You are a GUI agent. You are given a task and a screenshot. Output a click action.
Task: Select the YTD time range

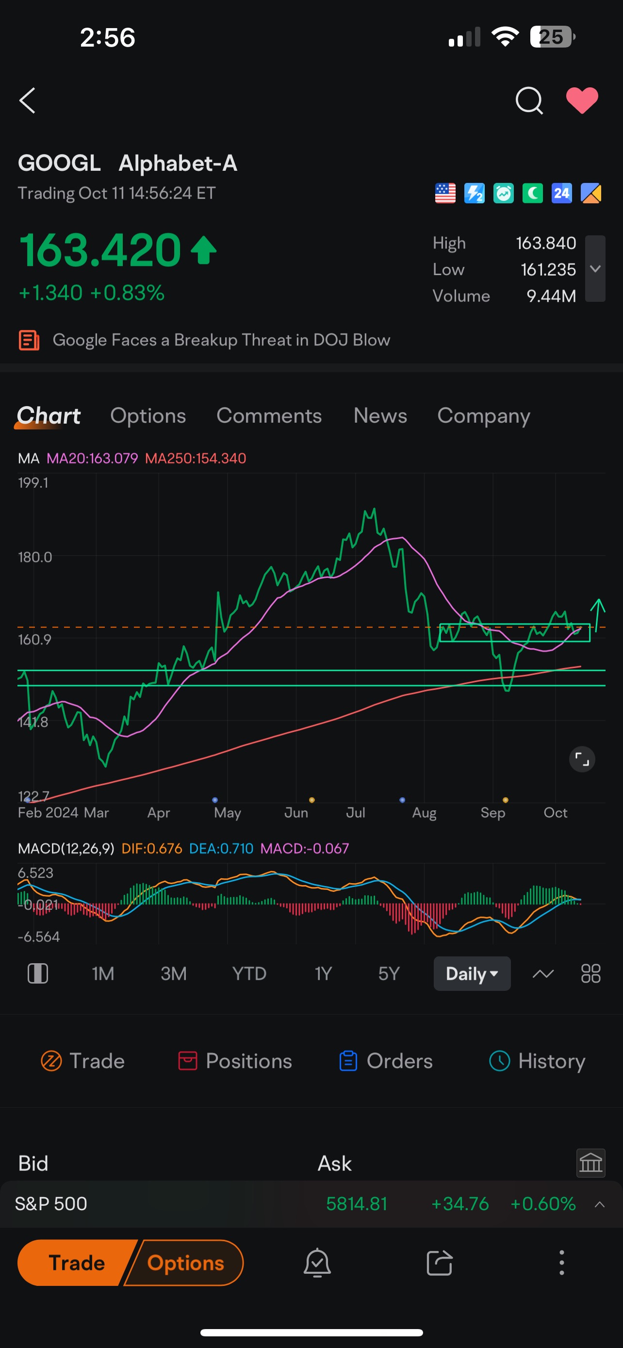[x=249, y=974]
